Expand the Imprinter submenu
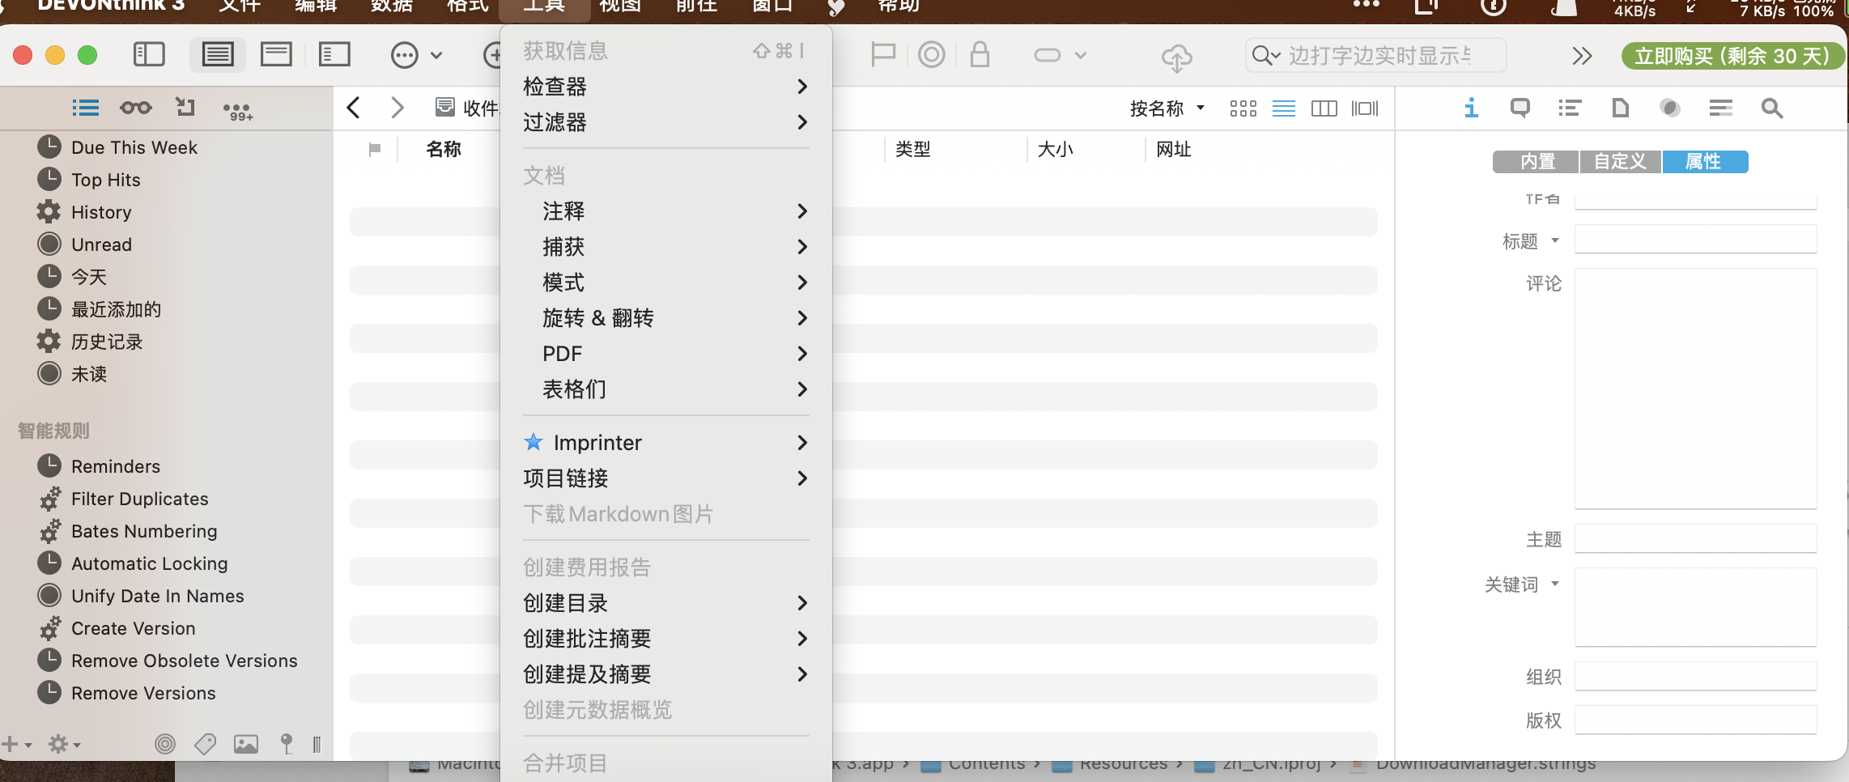Image resolution: width=1849 pixels, height=782 pixels. coord(665,443)
